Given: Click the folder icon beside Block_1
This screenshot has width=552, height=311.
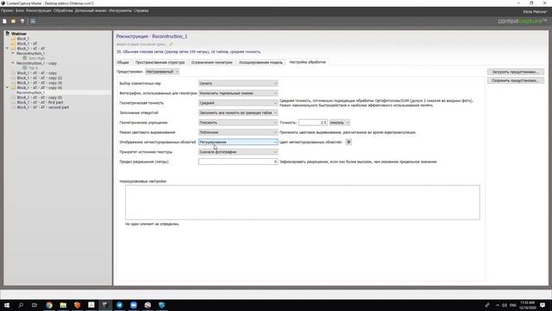Looking at the screenshot, I should click(x=14, y=38).
